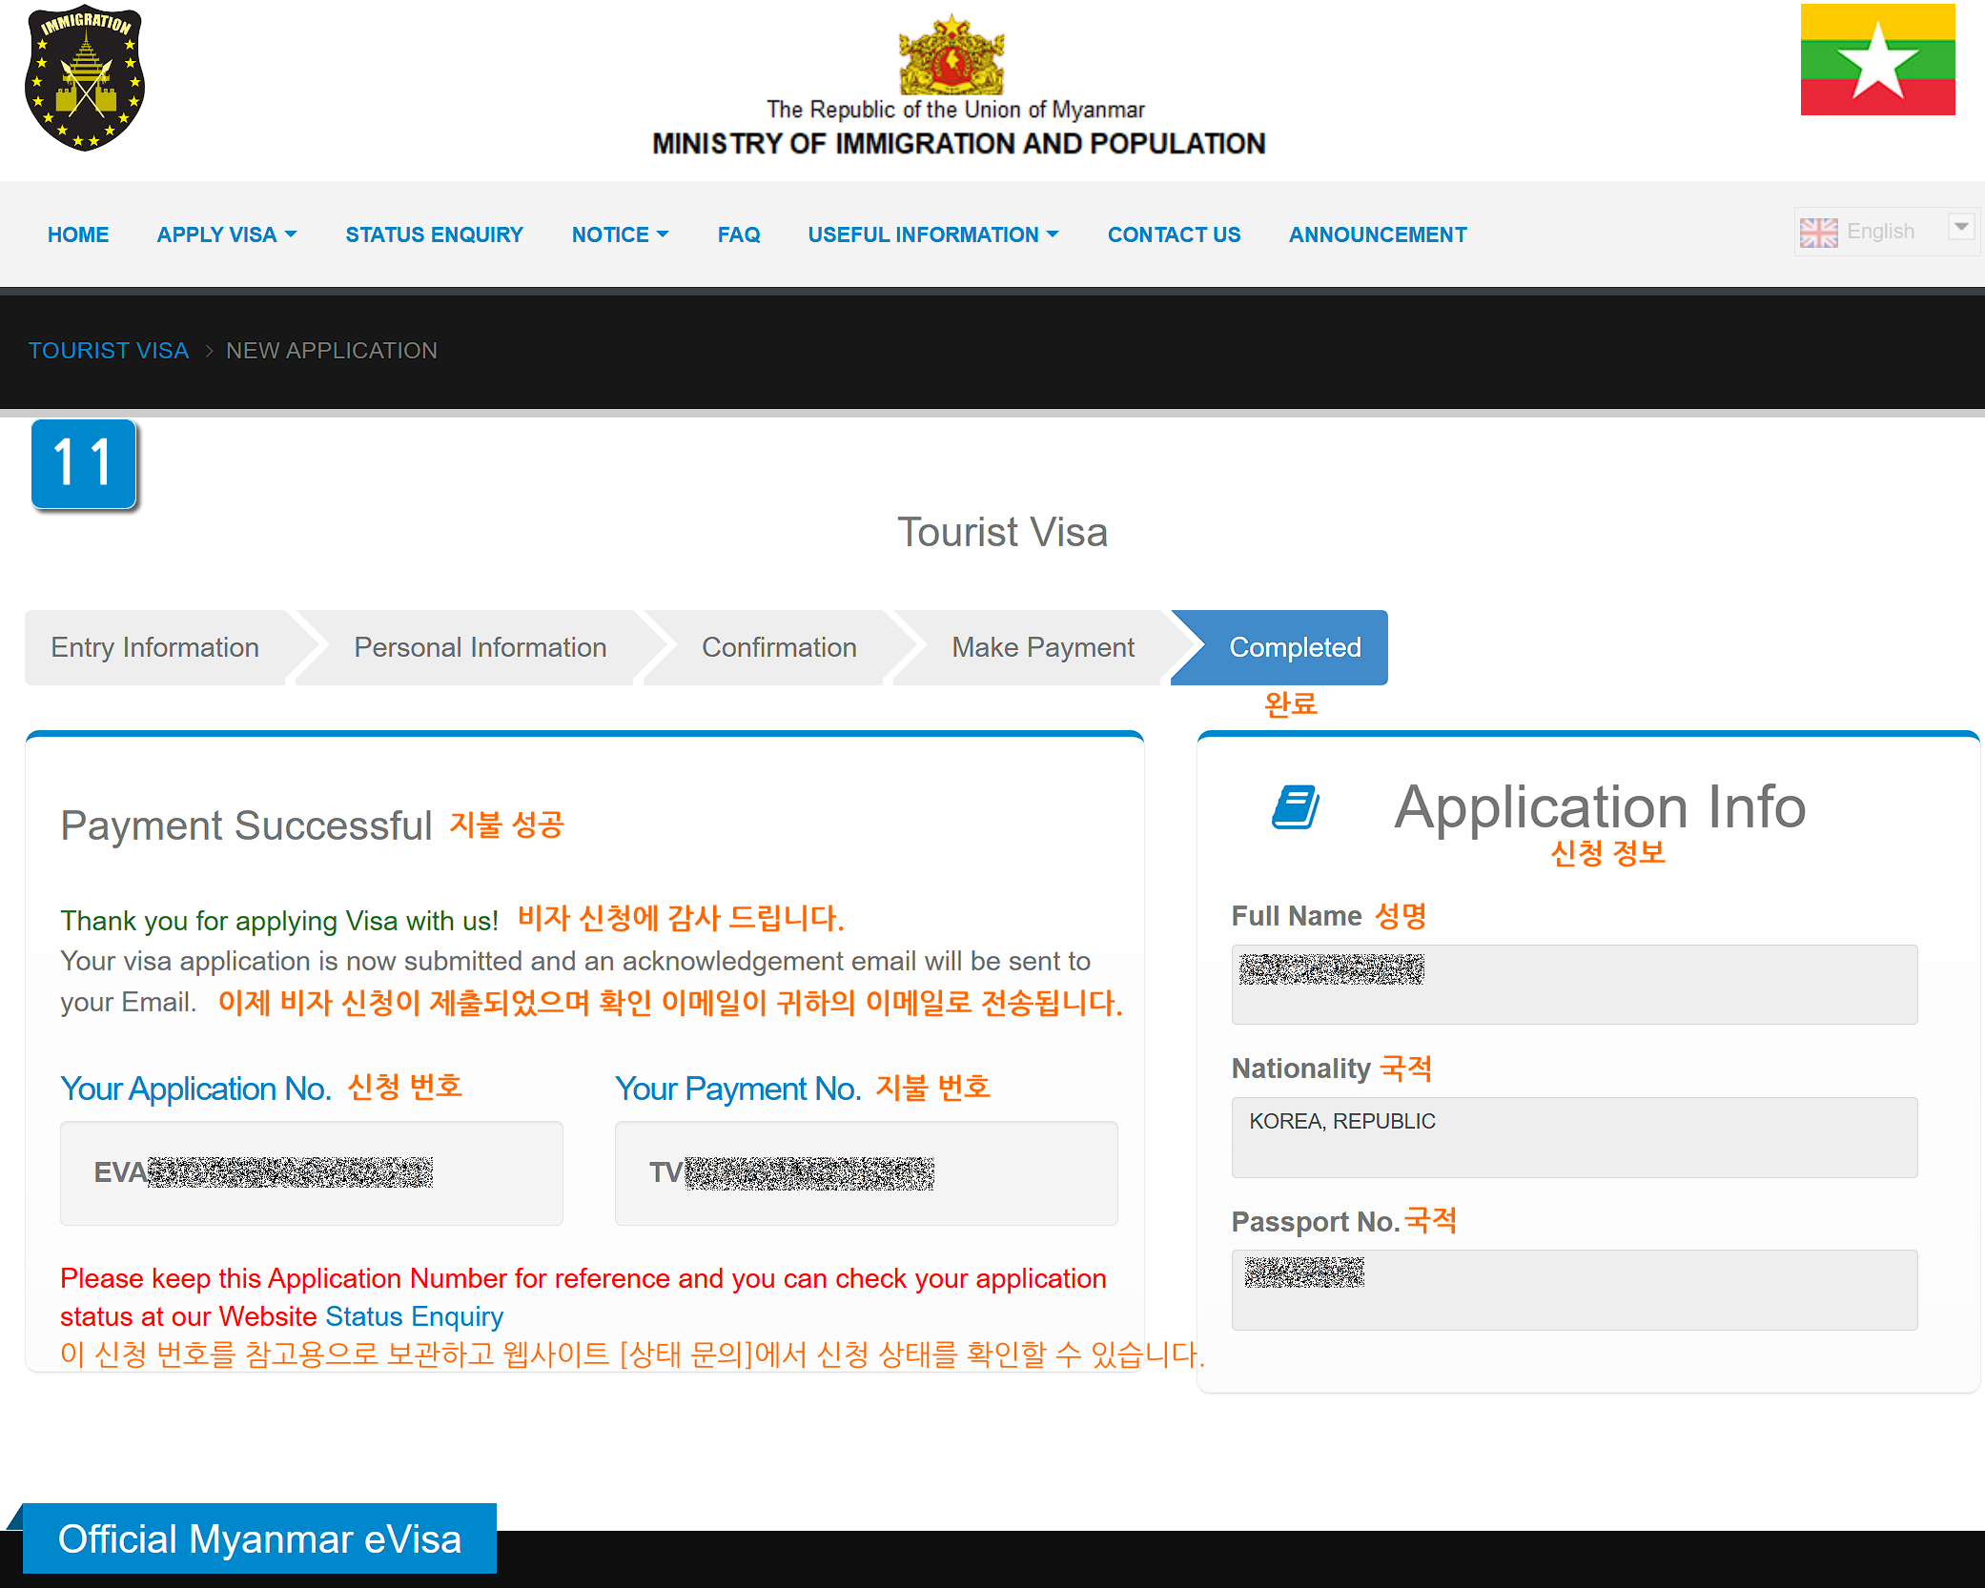Click the Myanmar flag image

point(1876,60)
